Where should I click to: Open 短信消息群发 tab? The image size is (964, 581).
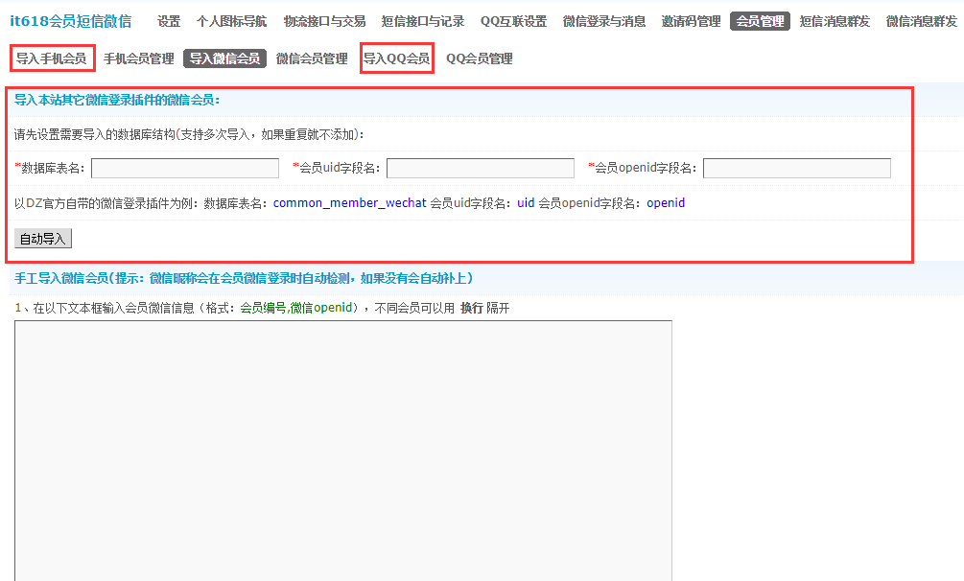(x=835, y=21)
